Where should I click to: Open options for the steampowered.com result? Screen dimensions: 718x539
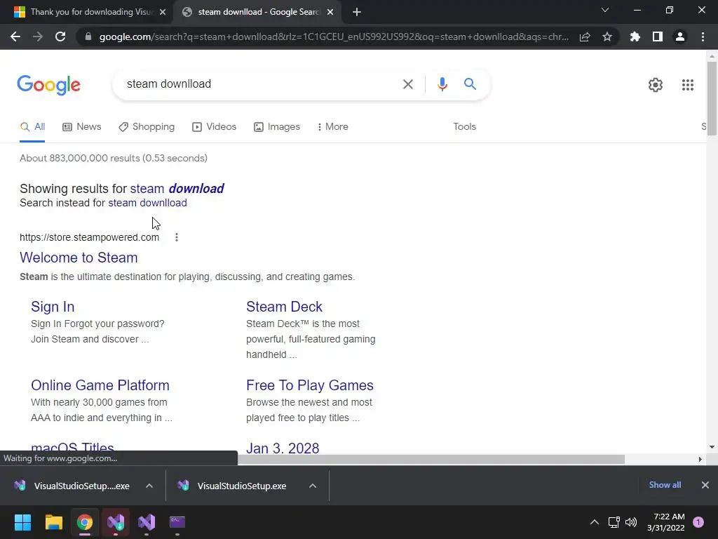(x=177, y=237)
